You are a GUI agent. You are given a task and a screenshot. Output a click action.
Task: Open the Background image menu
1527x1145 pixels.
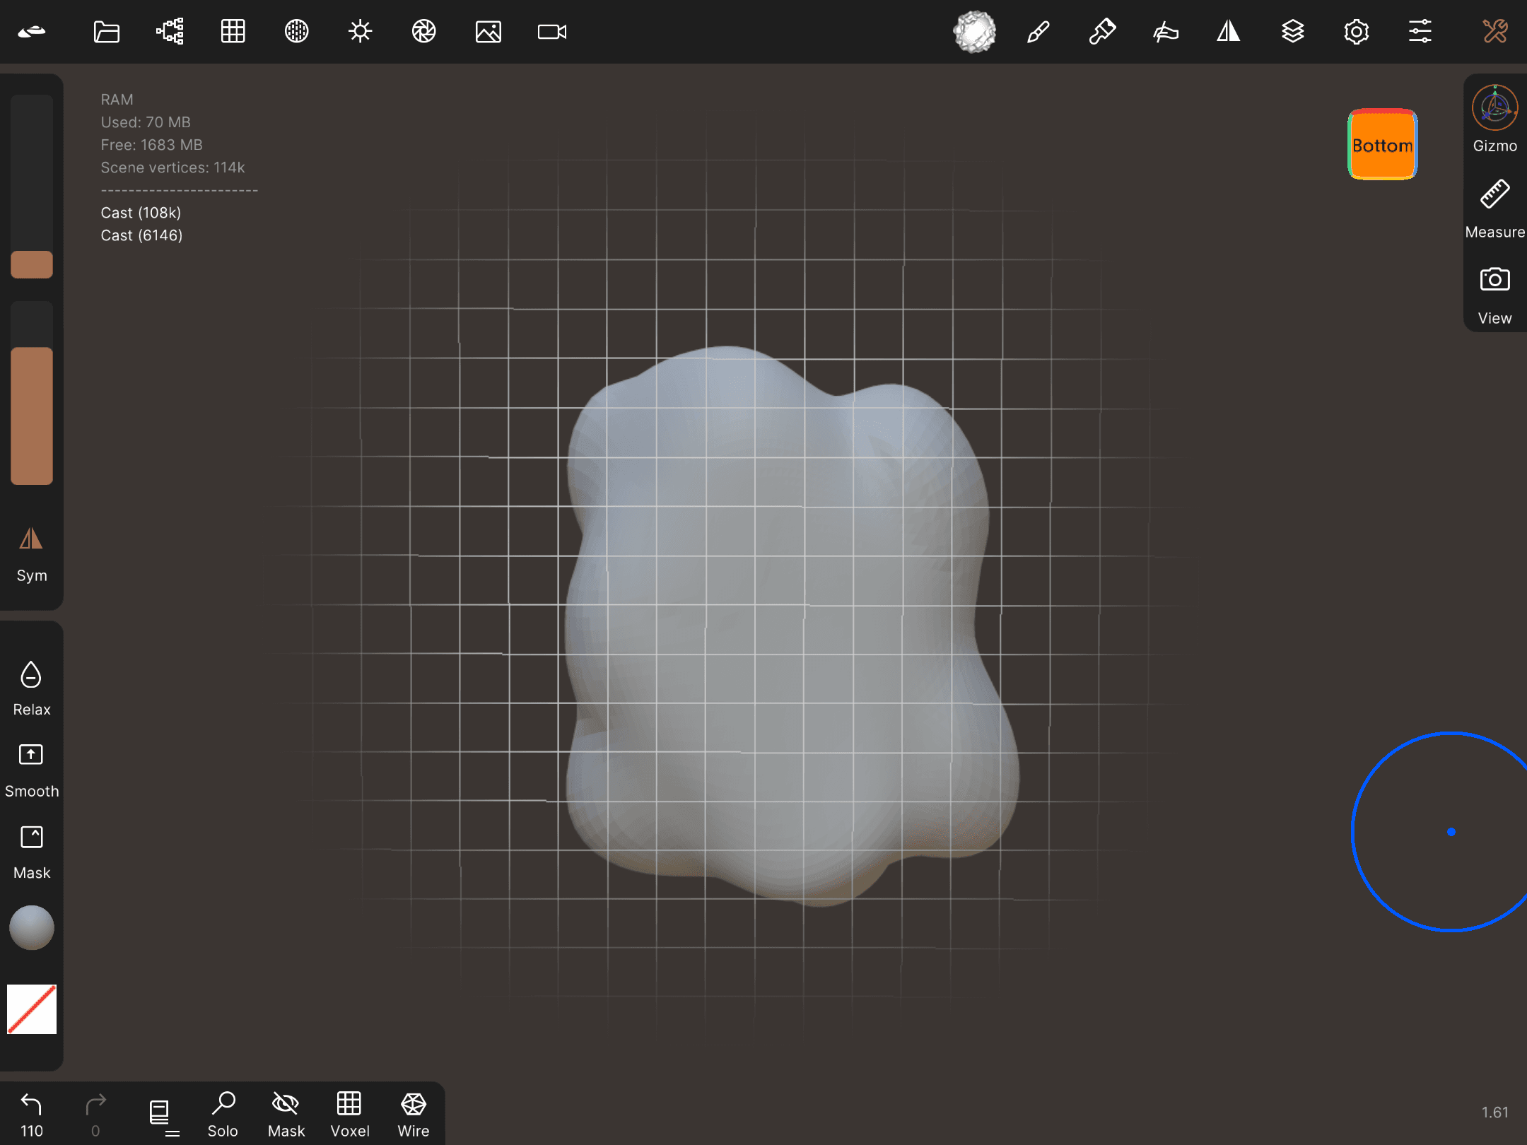click(x=488, y=32)
